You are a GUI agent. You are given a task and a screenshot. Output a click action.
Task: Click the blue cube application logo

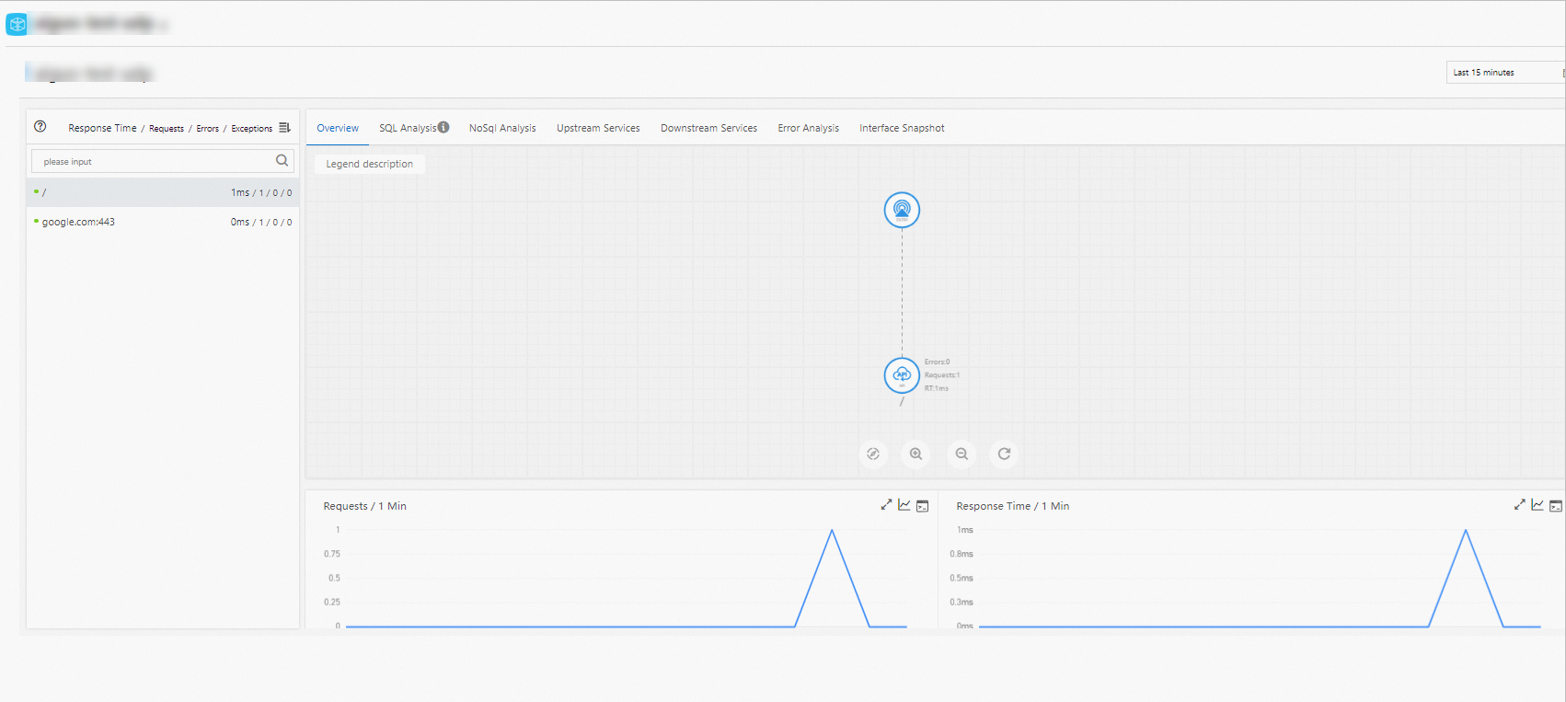17,25
